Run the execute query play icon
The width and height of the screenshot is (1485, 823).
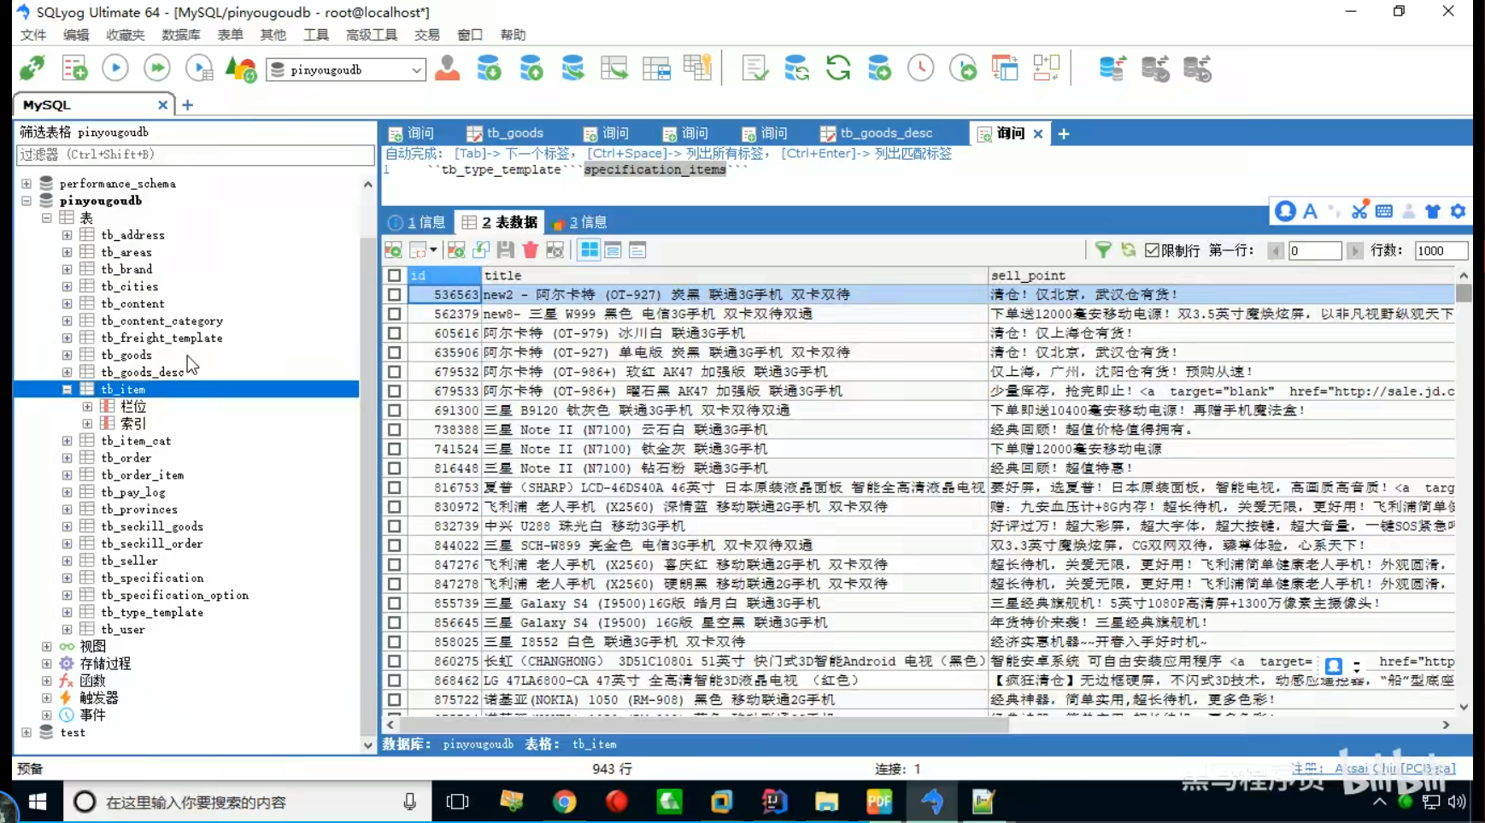[115, 68]
